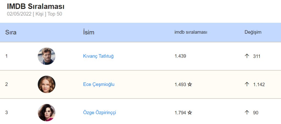
Task: Open Kıvanç Tatlıtuğ's profile photo
Action: pos(46,56)
